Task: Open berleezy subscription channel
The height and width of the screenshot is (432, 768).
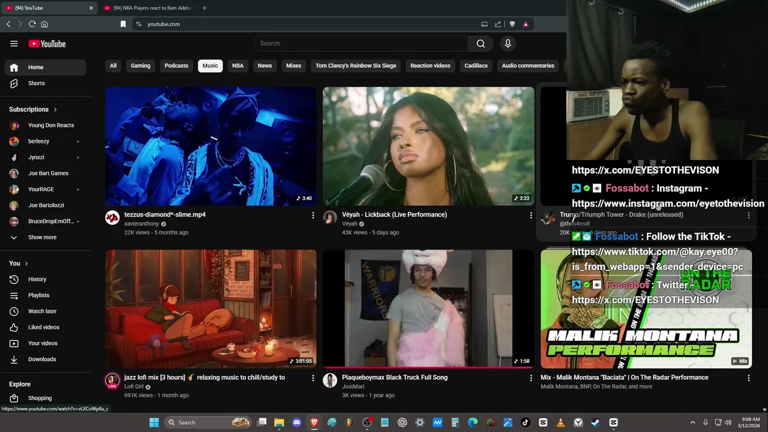Action: coord(45,141)
